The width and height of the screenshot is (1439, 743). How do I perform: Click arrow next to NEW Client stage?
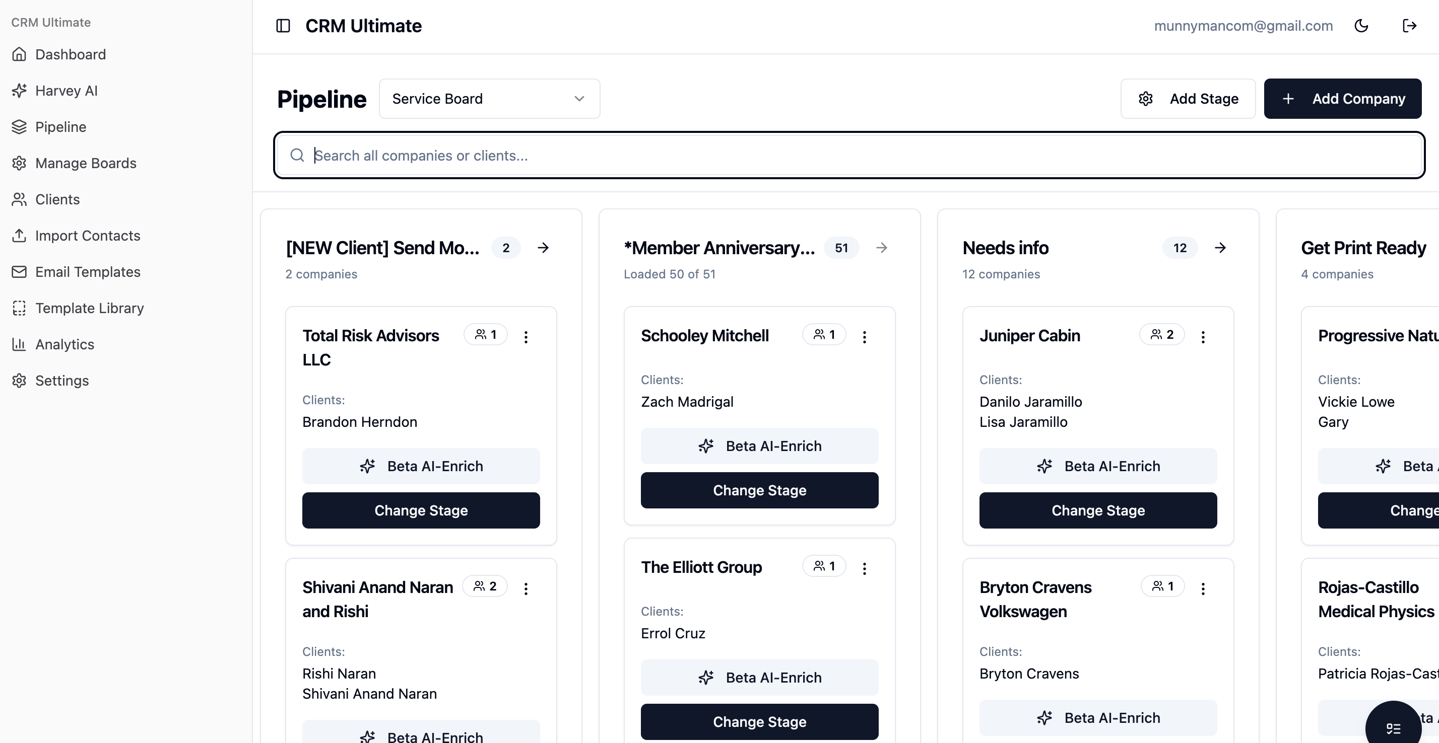543,247
